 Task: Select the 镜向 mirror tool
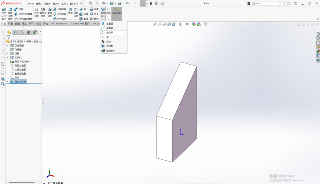(x=94, y=19)
